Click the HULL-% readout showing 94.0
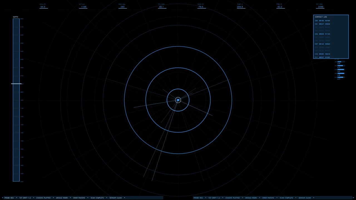Image resolution: width=356 pixels, height=200 pixels. [43, 7]
